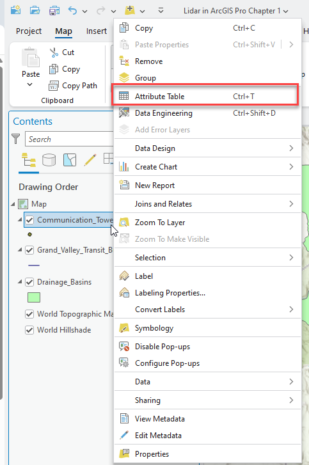Choose View Metadata menu entry

coord(207,419)
